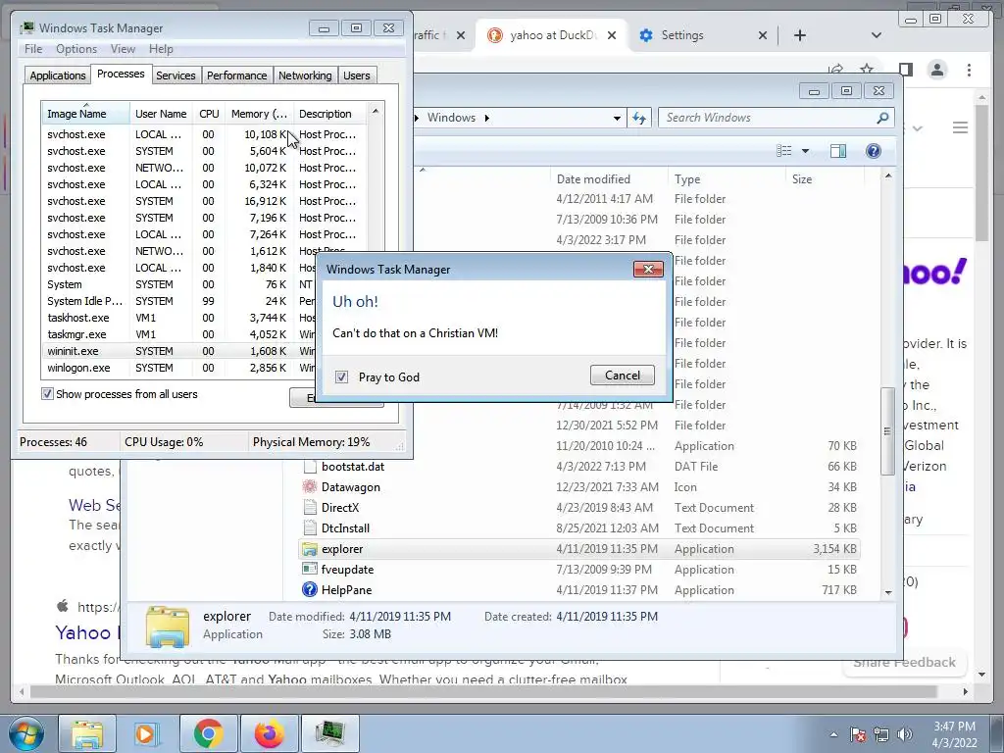
Task: Open the Chrome three-dot menu
Action: tap(969, 70)
